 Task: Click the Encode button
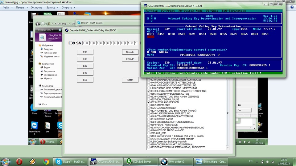point(130,59)
